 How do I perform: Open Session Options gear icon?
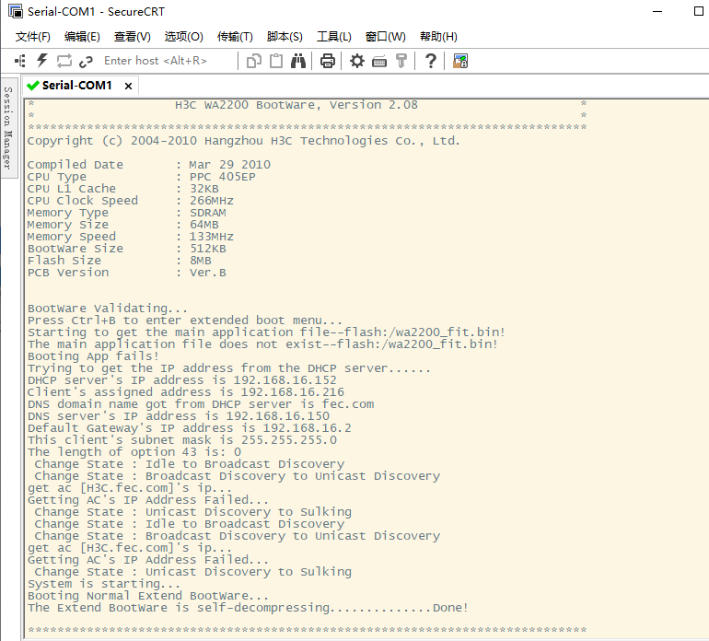pyautogui.click(x=356, y=61)
